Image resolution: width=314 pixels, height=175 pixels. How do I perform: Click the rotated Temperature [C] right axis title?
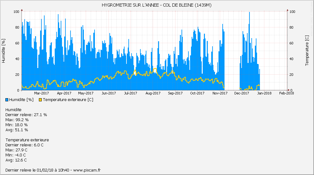click(x=307, y=51)
